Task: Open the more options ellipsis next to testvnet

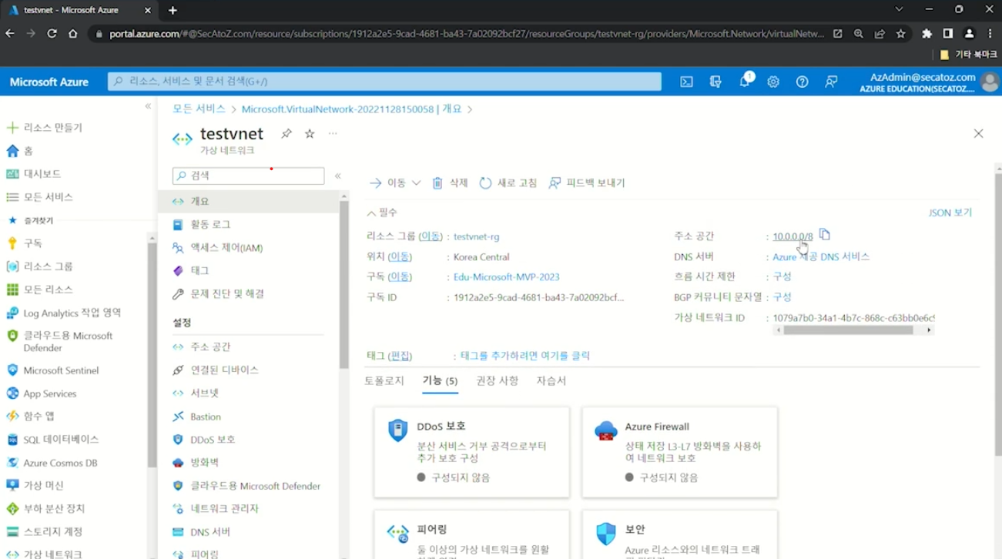Action: (x=333, y=134)
